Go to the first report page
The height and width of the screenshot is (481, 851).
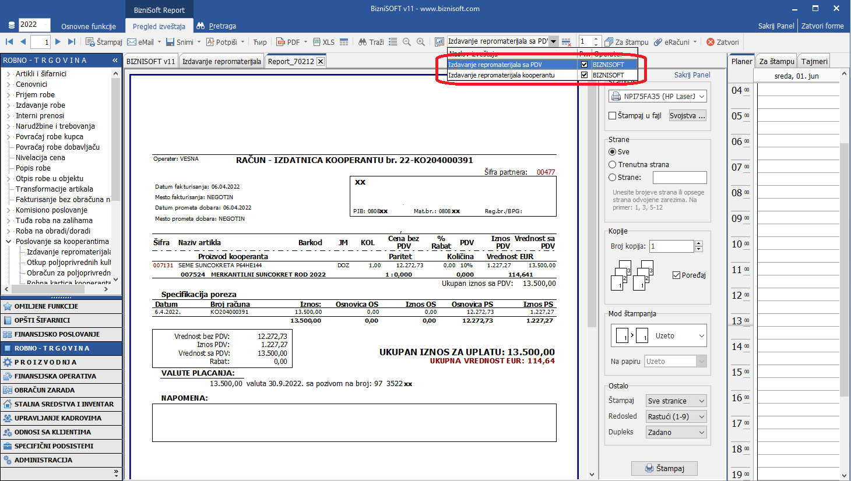[x=9, y=42]
